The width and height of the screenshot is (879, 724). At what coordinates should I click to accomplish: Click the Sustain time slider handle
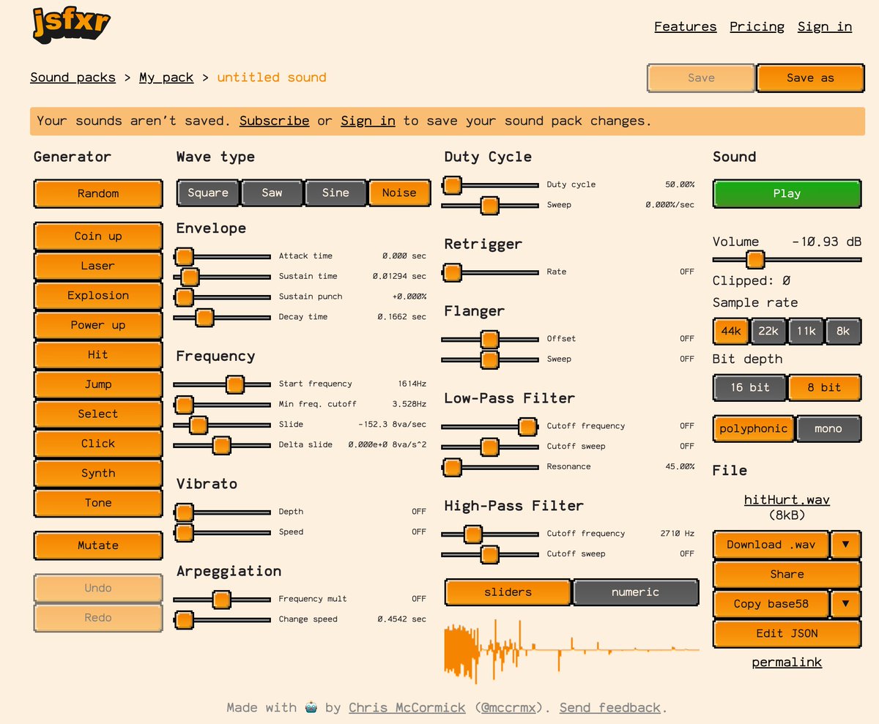coord(190,277)
